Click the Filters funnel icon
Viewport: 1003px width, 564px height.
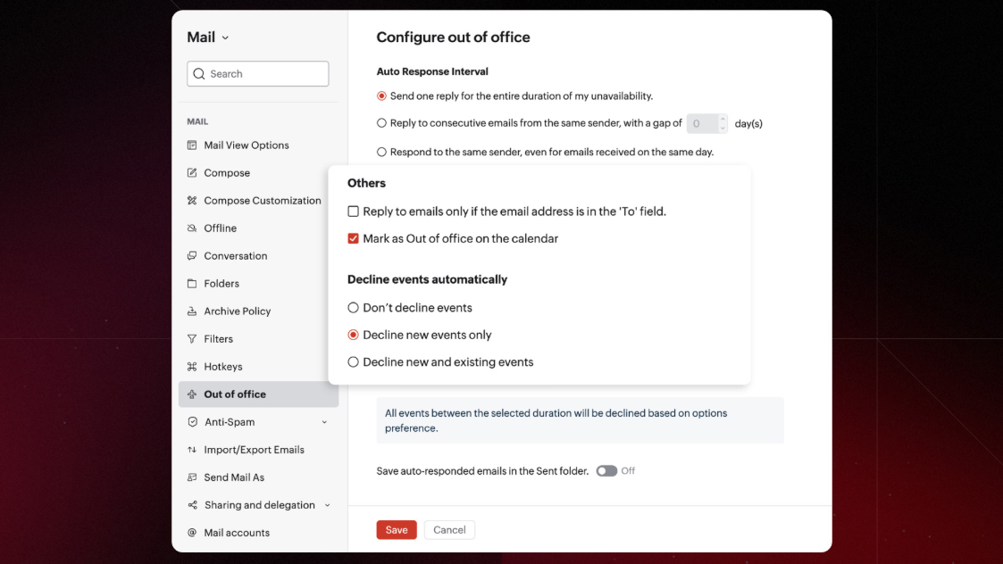point(192,339)
